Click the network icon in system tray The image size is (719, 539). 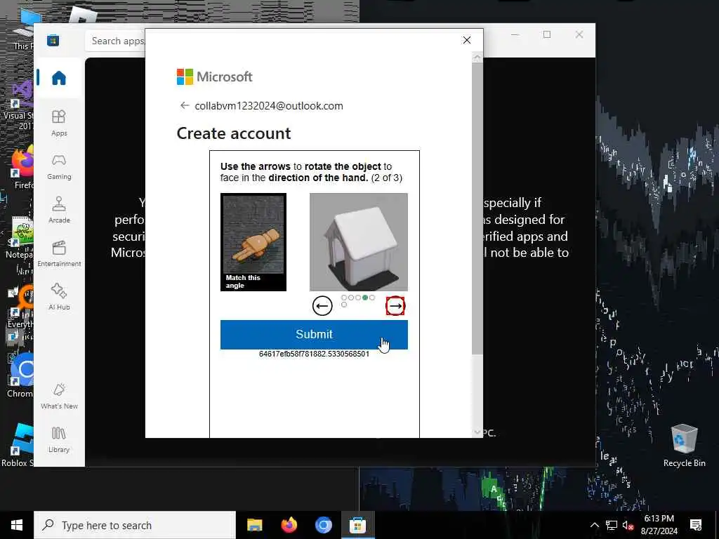click(612, 525)
